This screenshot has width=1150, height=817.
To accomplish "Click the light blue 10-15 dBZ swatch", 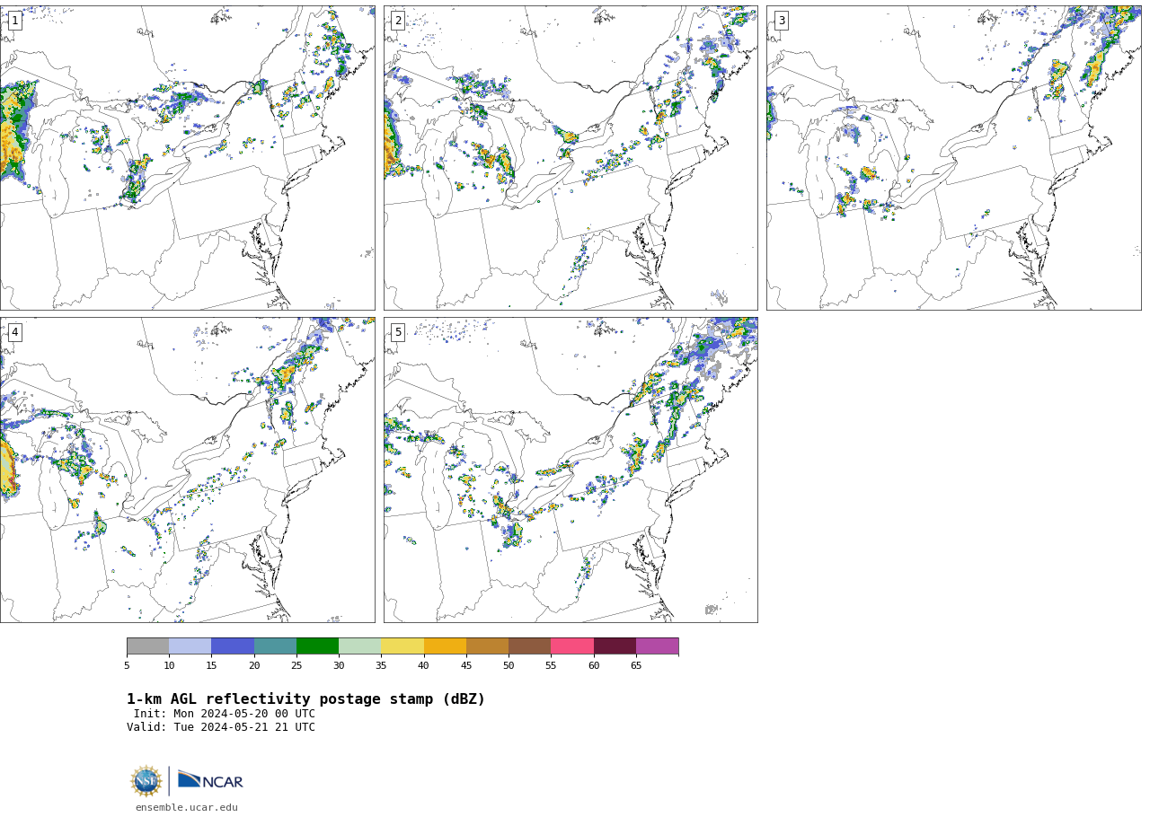I will tap(190, 646).
